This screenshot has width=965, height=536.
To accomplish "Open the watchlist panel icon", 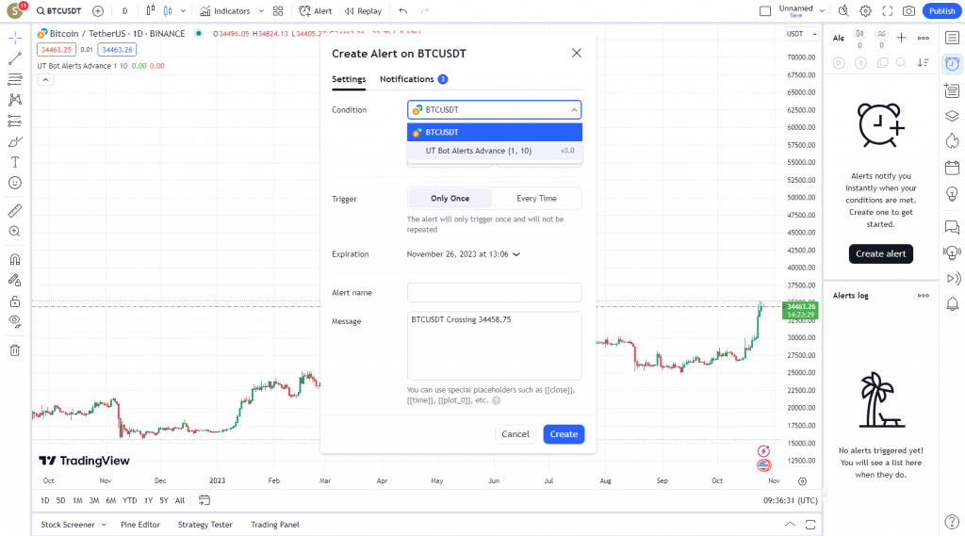I will click(x=952, y=39).
